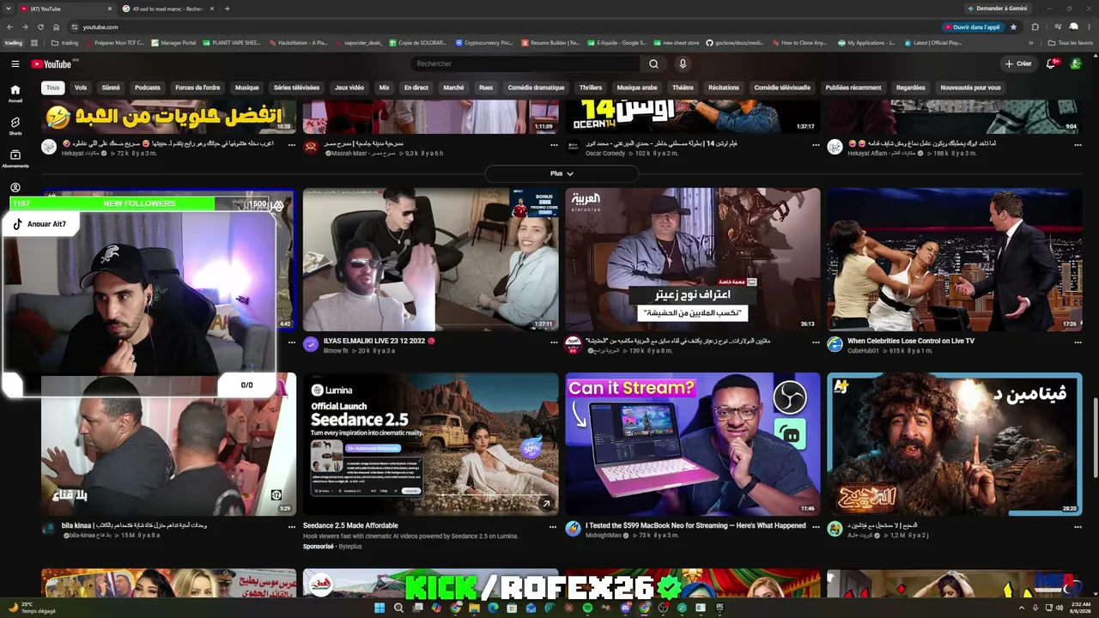1099x618 pixels.
Task: Open 'When Celebrities Lose Control on Live TV' title
Action: (911, 341)
